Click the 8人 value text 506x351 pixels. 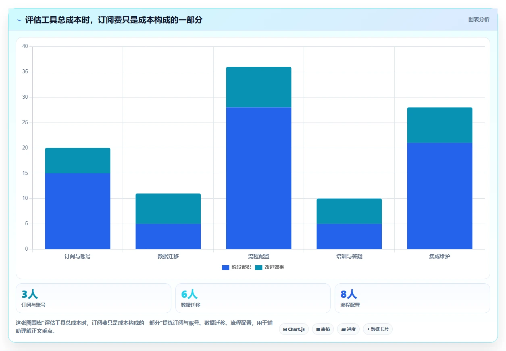(x=348, y=295)
